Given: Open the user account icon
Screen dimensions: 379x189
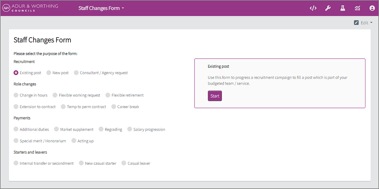Looking at the screenshot, I should click(372, 8).
